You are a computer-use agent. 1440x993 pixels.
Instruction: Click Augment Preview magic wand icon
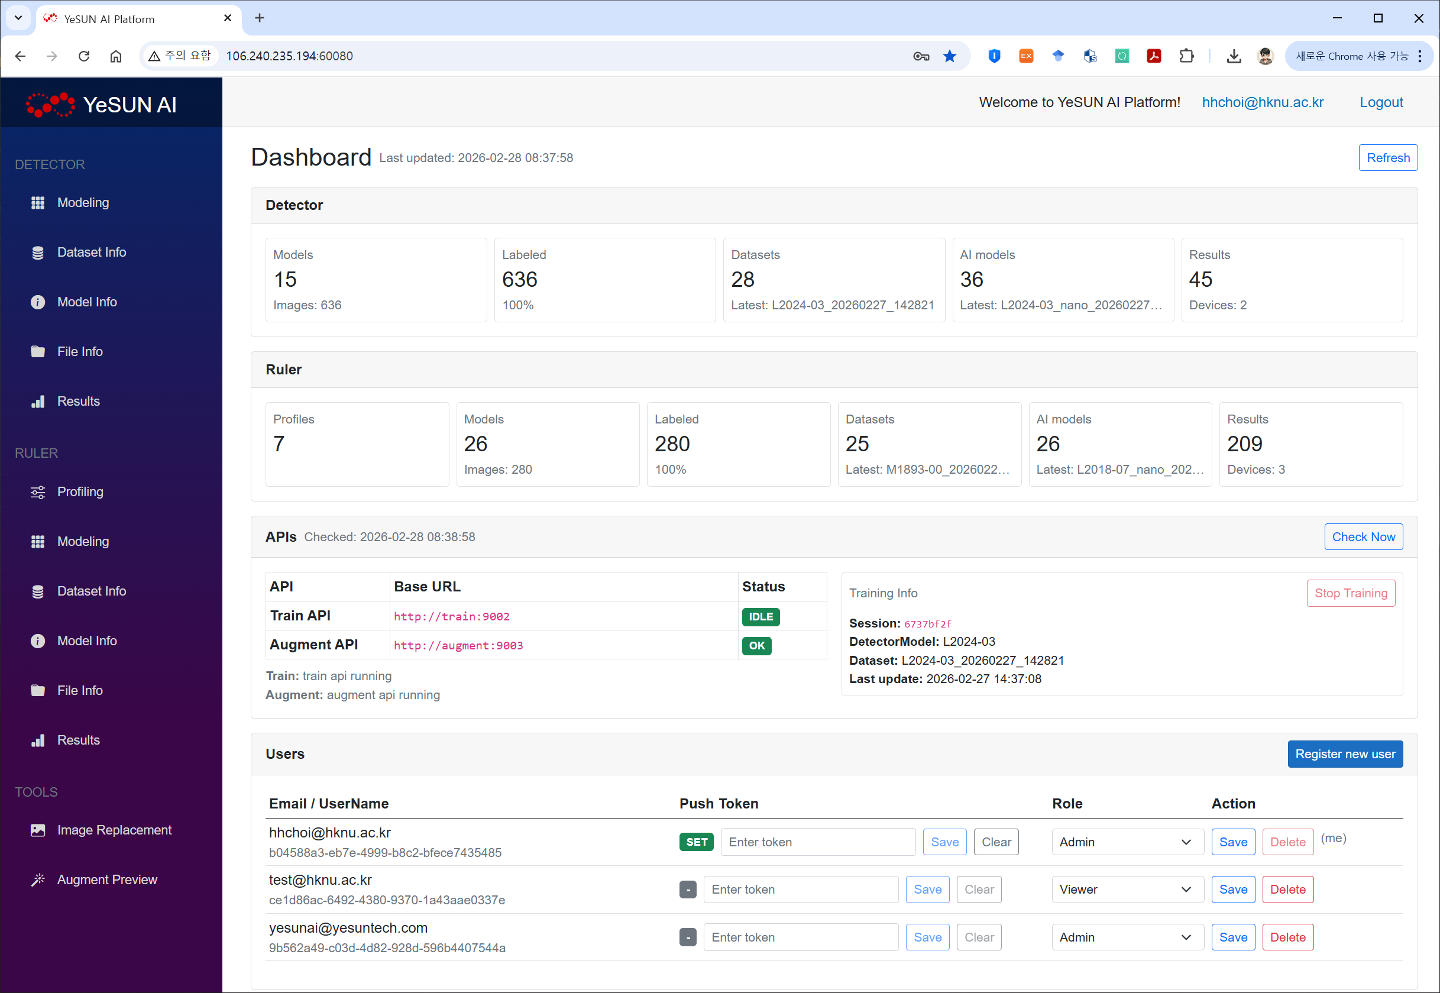(x=38, y=880)
